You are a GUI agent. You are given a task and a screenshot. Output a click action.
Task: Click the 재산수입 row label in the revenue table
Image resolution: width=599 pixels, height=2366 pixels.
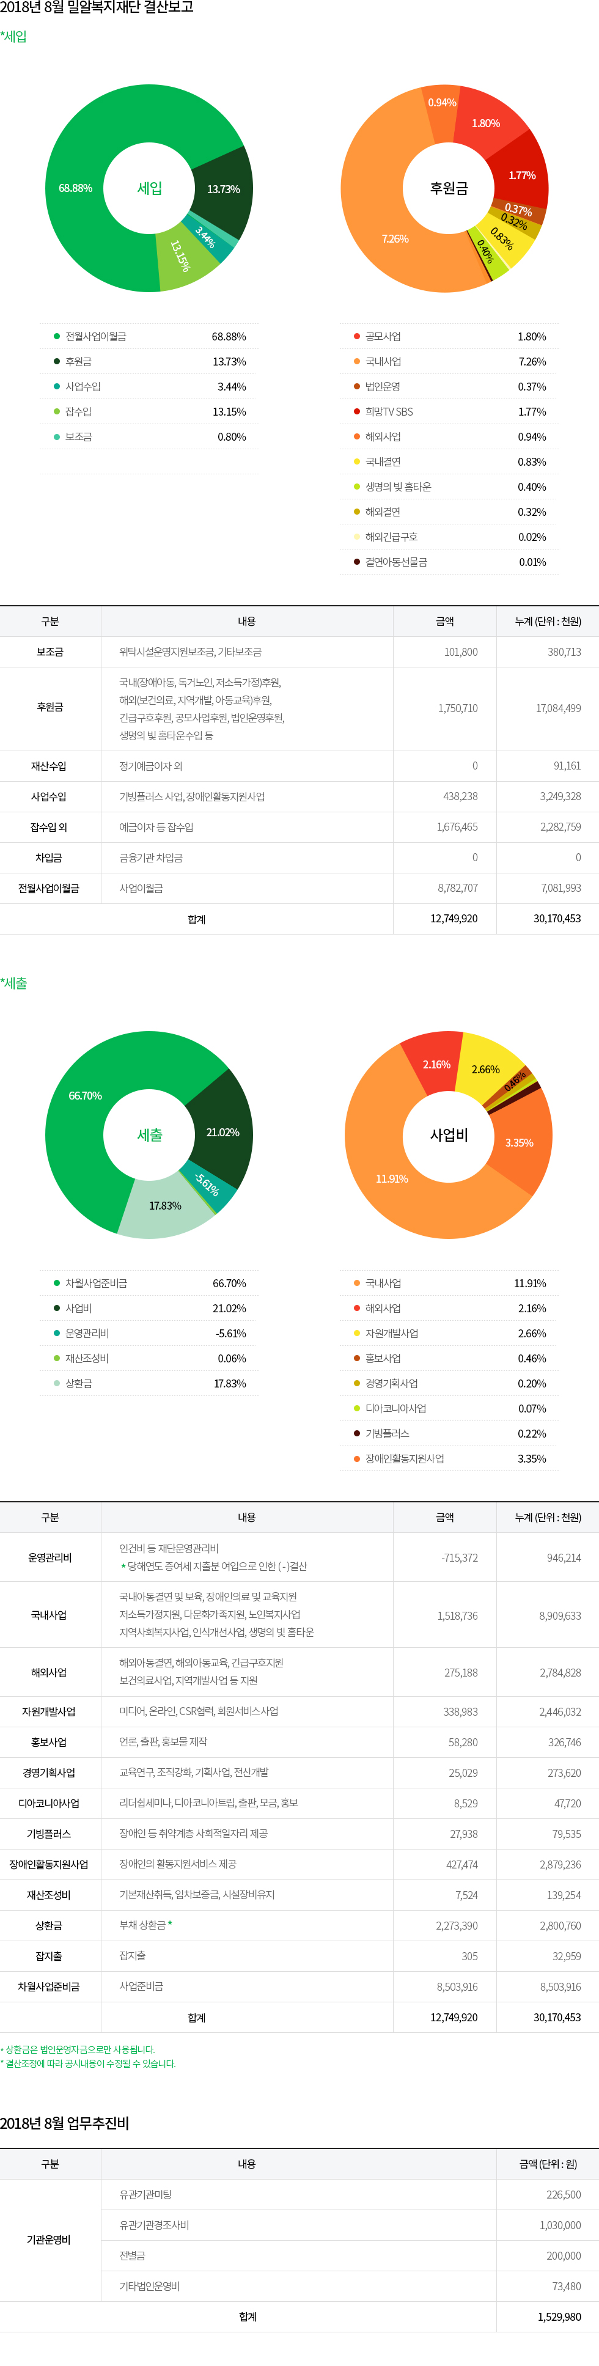(50, 766)
